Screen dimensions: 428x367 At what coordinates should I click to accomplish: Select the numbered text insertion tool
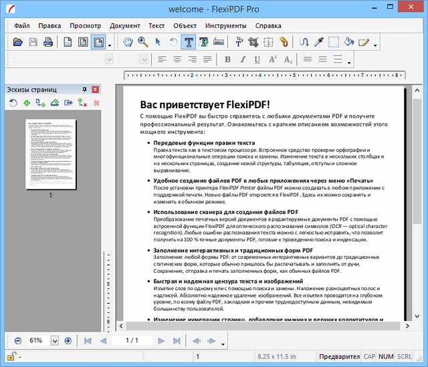click(x=239, y=42)
